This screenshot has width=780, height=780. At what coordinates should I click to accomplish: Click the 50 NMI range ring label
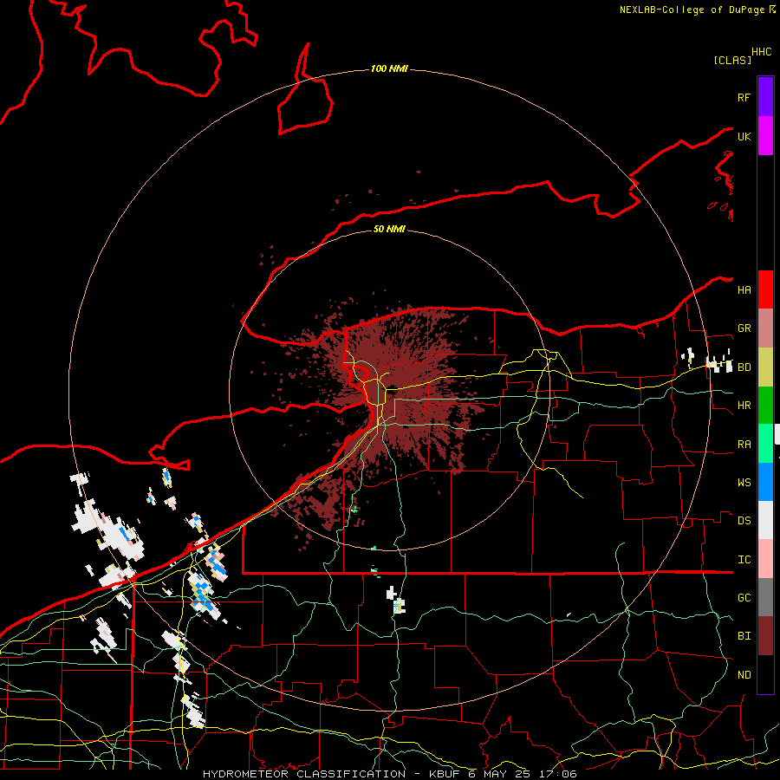pos(389,229)
